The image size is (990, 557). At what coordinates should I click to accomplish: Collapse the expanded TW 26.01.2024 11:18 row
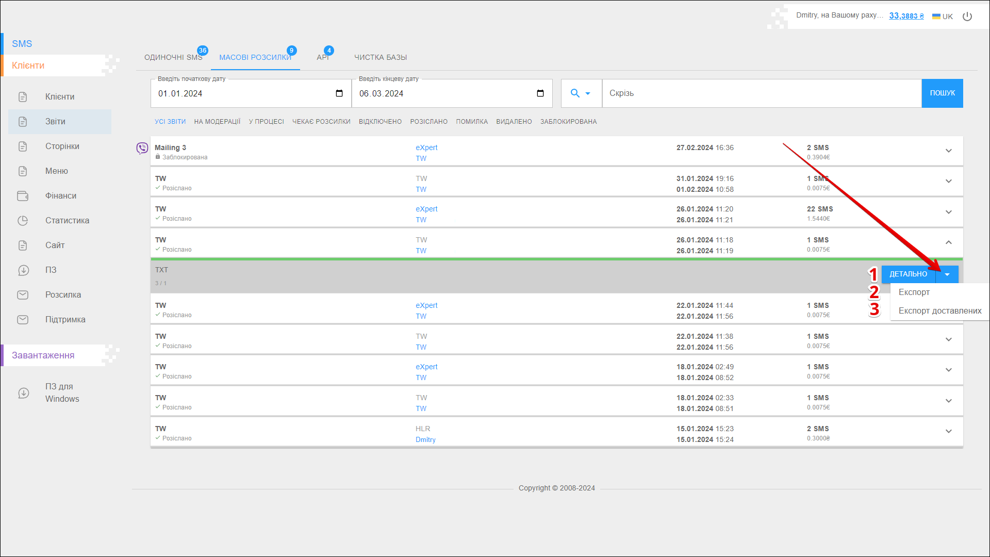pyautogui.click(x=948, y=242)
